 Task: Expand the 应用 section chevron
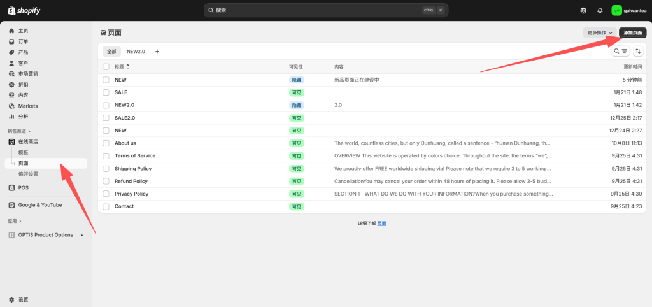[x=20, y=221]
